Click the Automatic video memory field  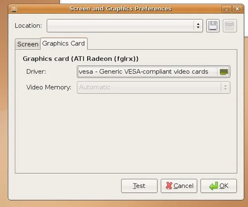149,87
